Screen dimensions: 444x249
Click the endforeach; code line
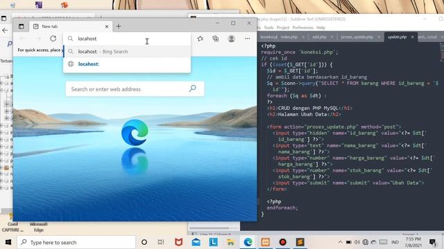282,207
